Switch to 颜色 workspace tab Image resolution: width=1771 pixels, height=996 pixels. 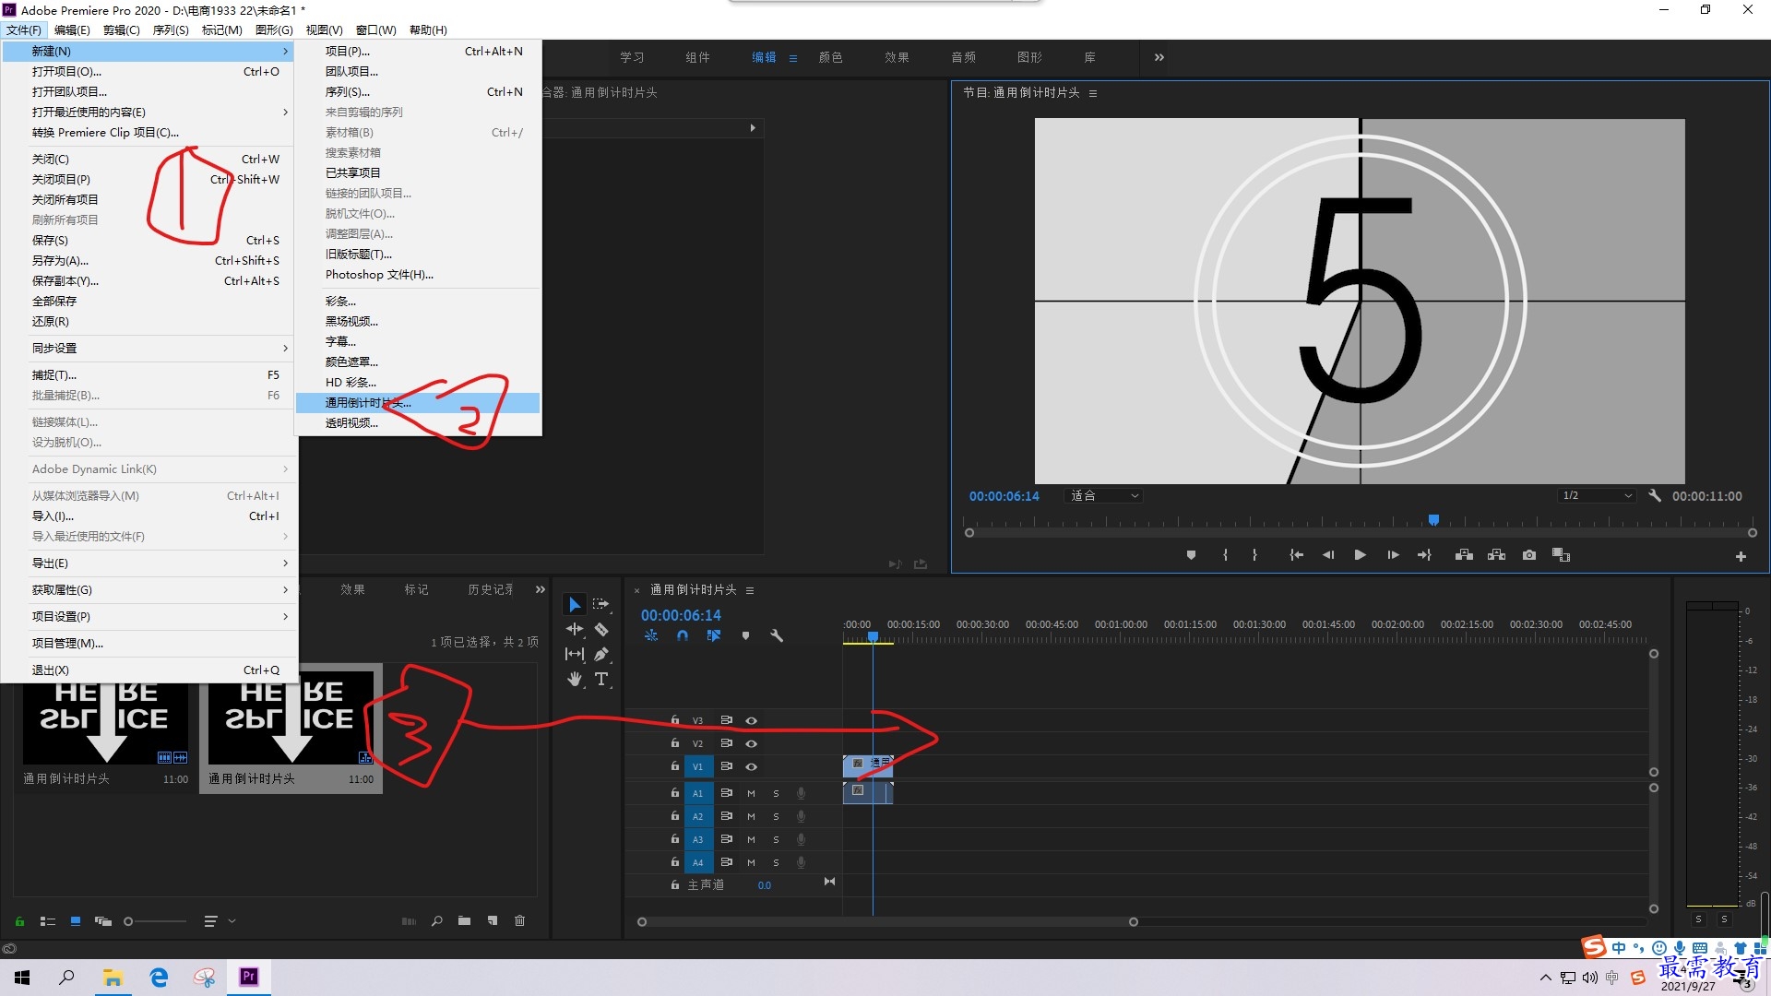[x=830, y=57]
